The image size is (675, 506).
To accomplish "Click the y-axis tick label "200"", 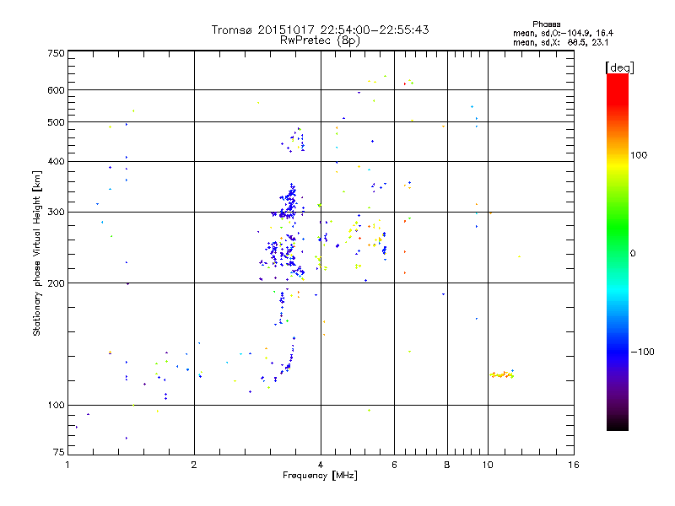I will [56, 283].
